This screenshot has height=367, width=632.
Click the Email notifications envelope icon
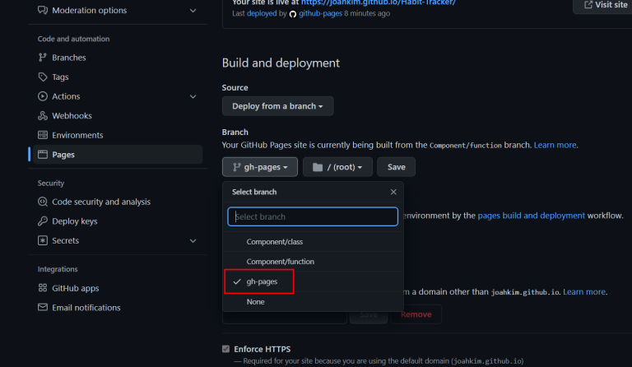[x=42, y=307]
